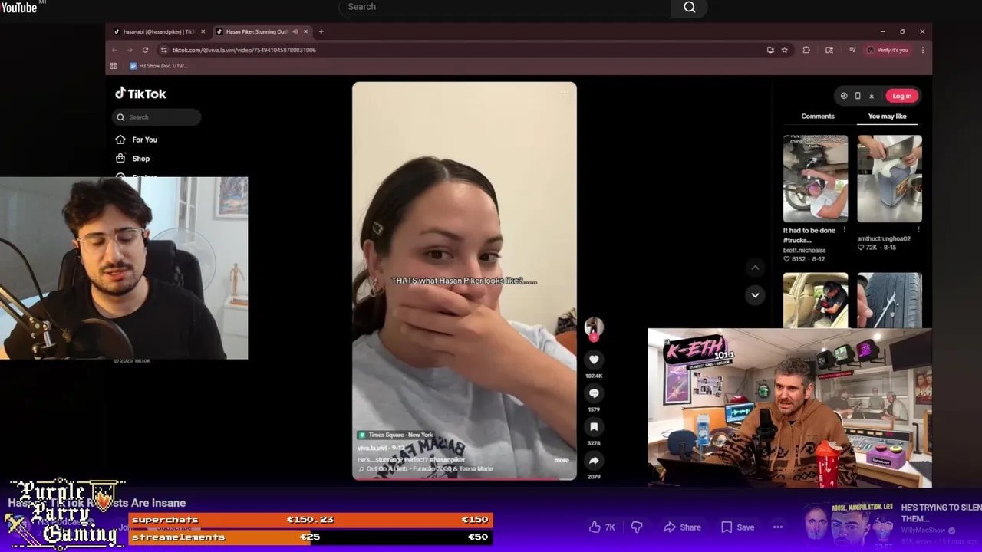982x552 pixels.
Task: Click the TikTok logo
Action: coord(140,94)
